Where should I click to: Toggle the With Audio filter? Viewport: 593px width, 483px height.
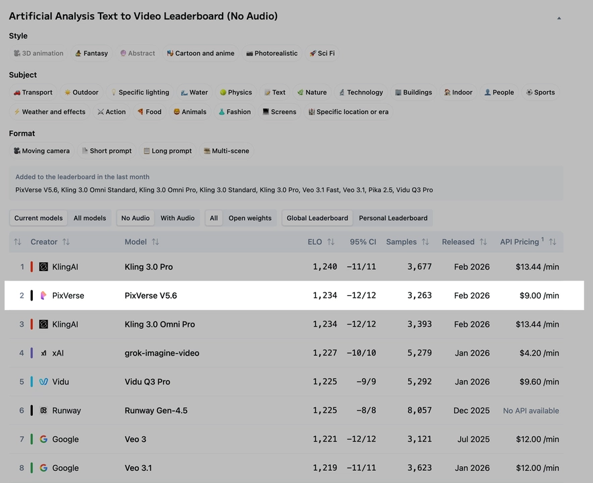[x=177, y=218]
